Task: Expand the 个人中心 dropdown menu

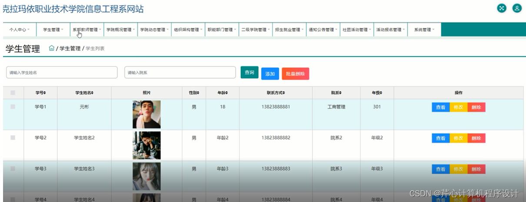Action: (x=20, y=30)
